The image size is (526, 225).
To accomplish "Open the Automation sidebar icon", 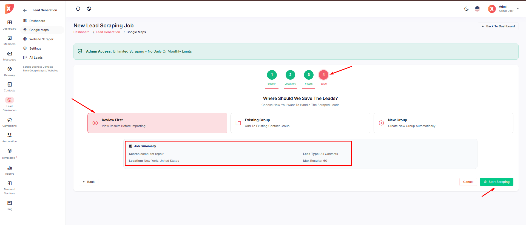I will tap(10, 138).
